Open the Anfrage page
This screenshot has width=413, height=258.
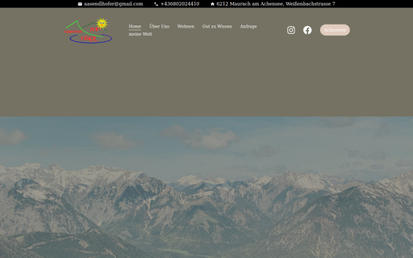pos(248,26)
